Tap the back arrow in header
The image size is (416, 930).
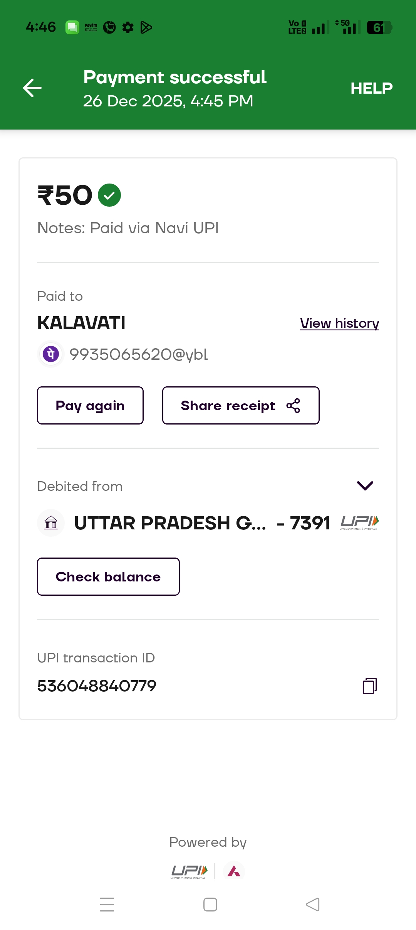(32, 88)
